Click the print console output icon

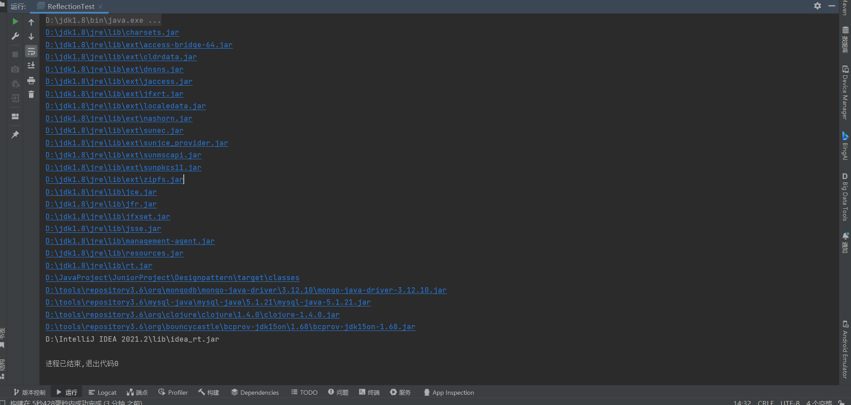pyautogui.click(x=31, y=80)
